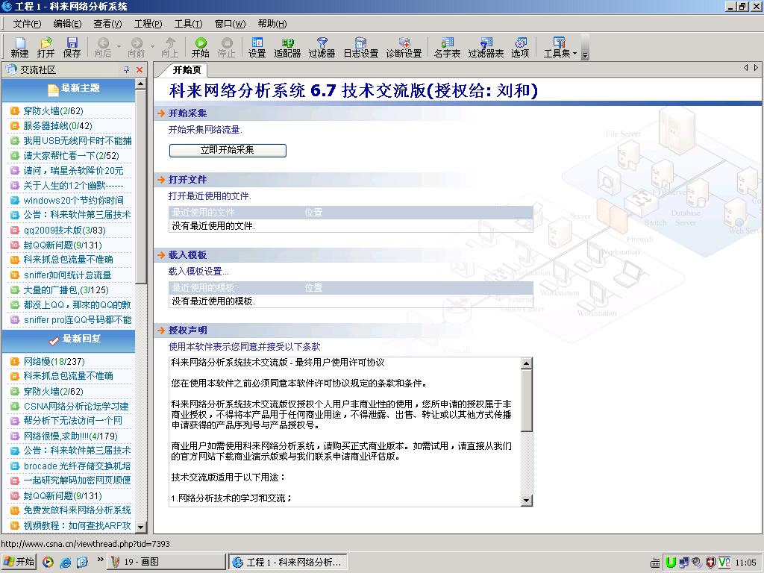Click the 停止 (Stop) toolbar icon
This screenshot has height=573, width=764.
227,47
